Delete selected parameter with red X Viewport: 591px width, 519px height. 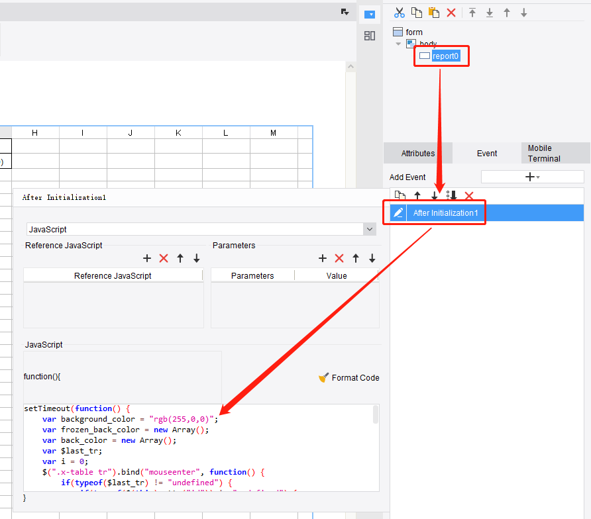(x=339, y=258)
